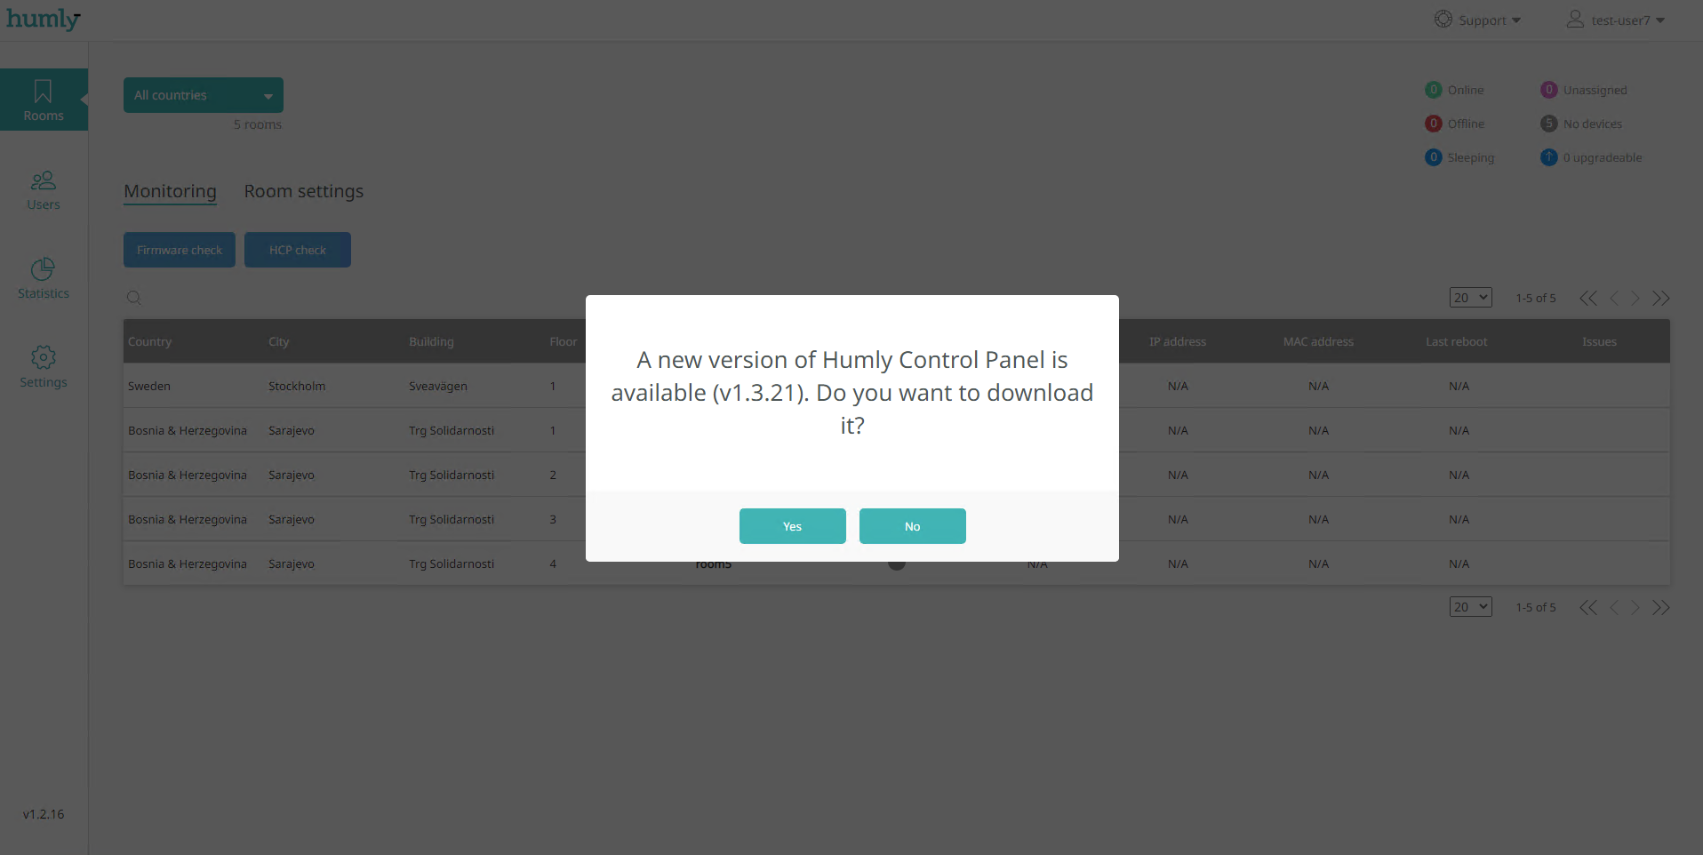Screen dimensions: 1703x855
Task: Click the bottom 1-5 of 5 page indicator
Action: click(x=1536, y=607)
